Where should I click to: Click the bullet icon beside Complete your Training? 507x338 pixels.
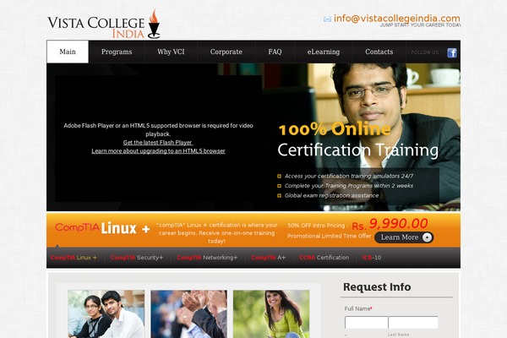[280, 186]
